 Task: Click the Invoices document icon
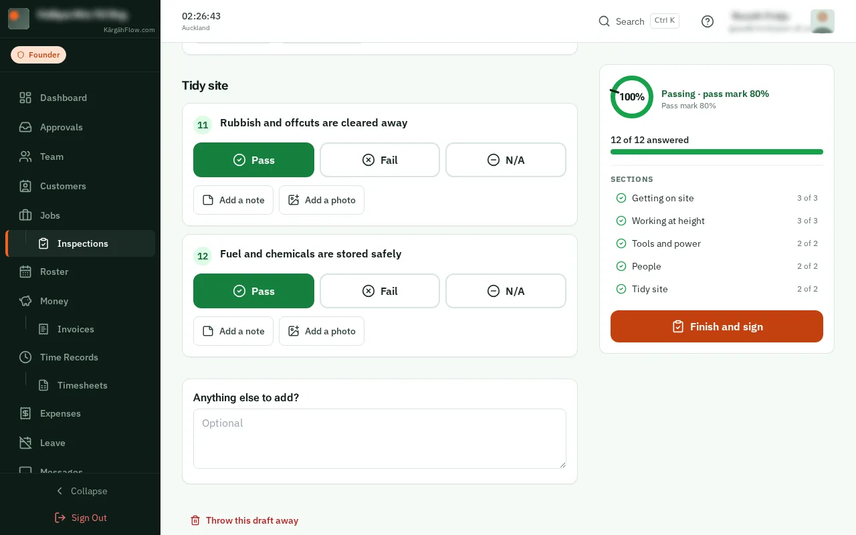coord(43,329)
